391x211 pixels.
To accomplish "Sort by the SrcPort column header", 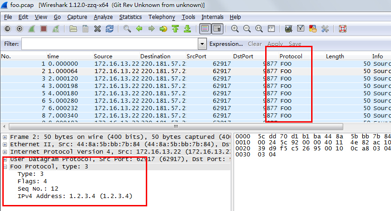I will pyautogui.click(x=209, y=56).
